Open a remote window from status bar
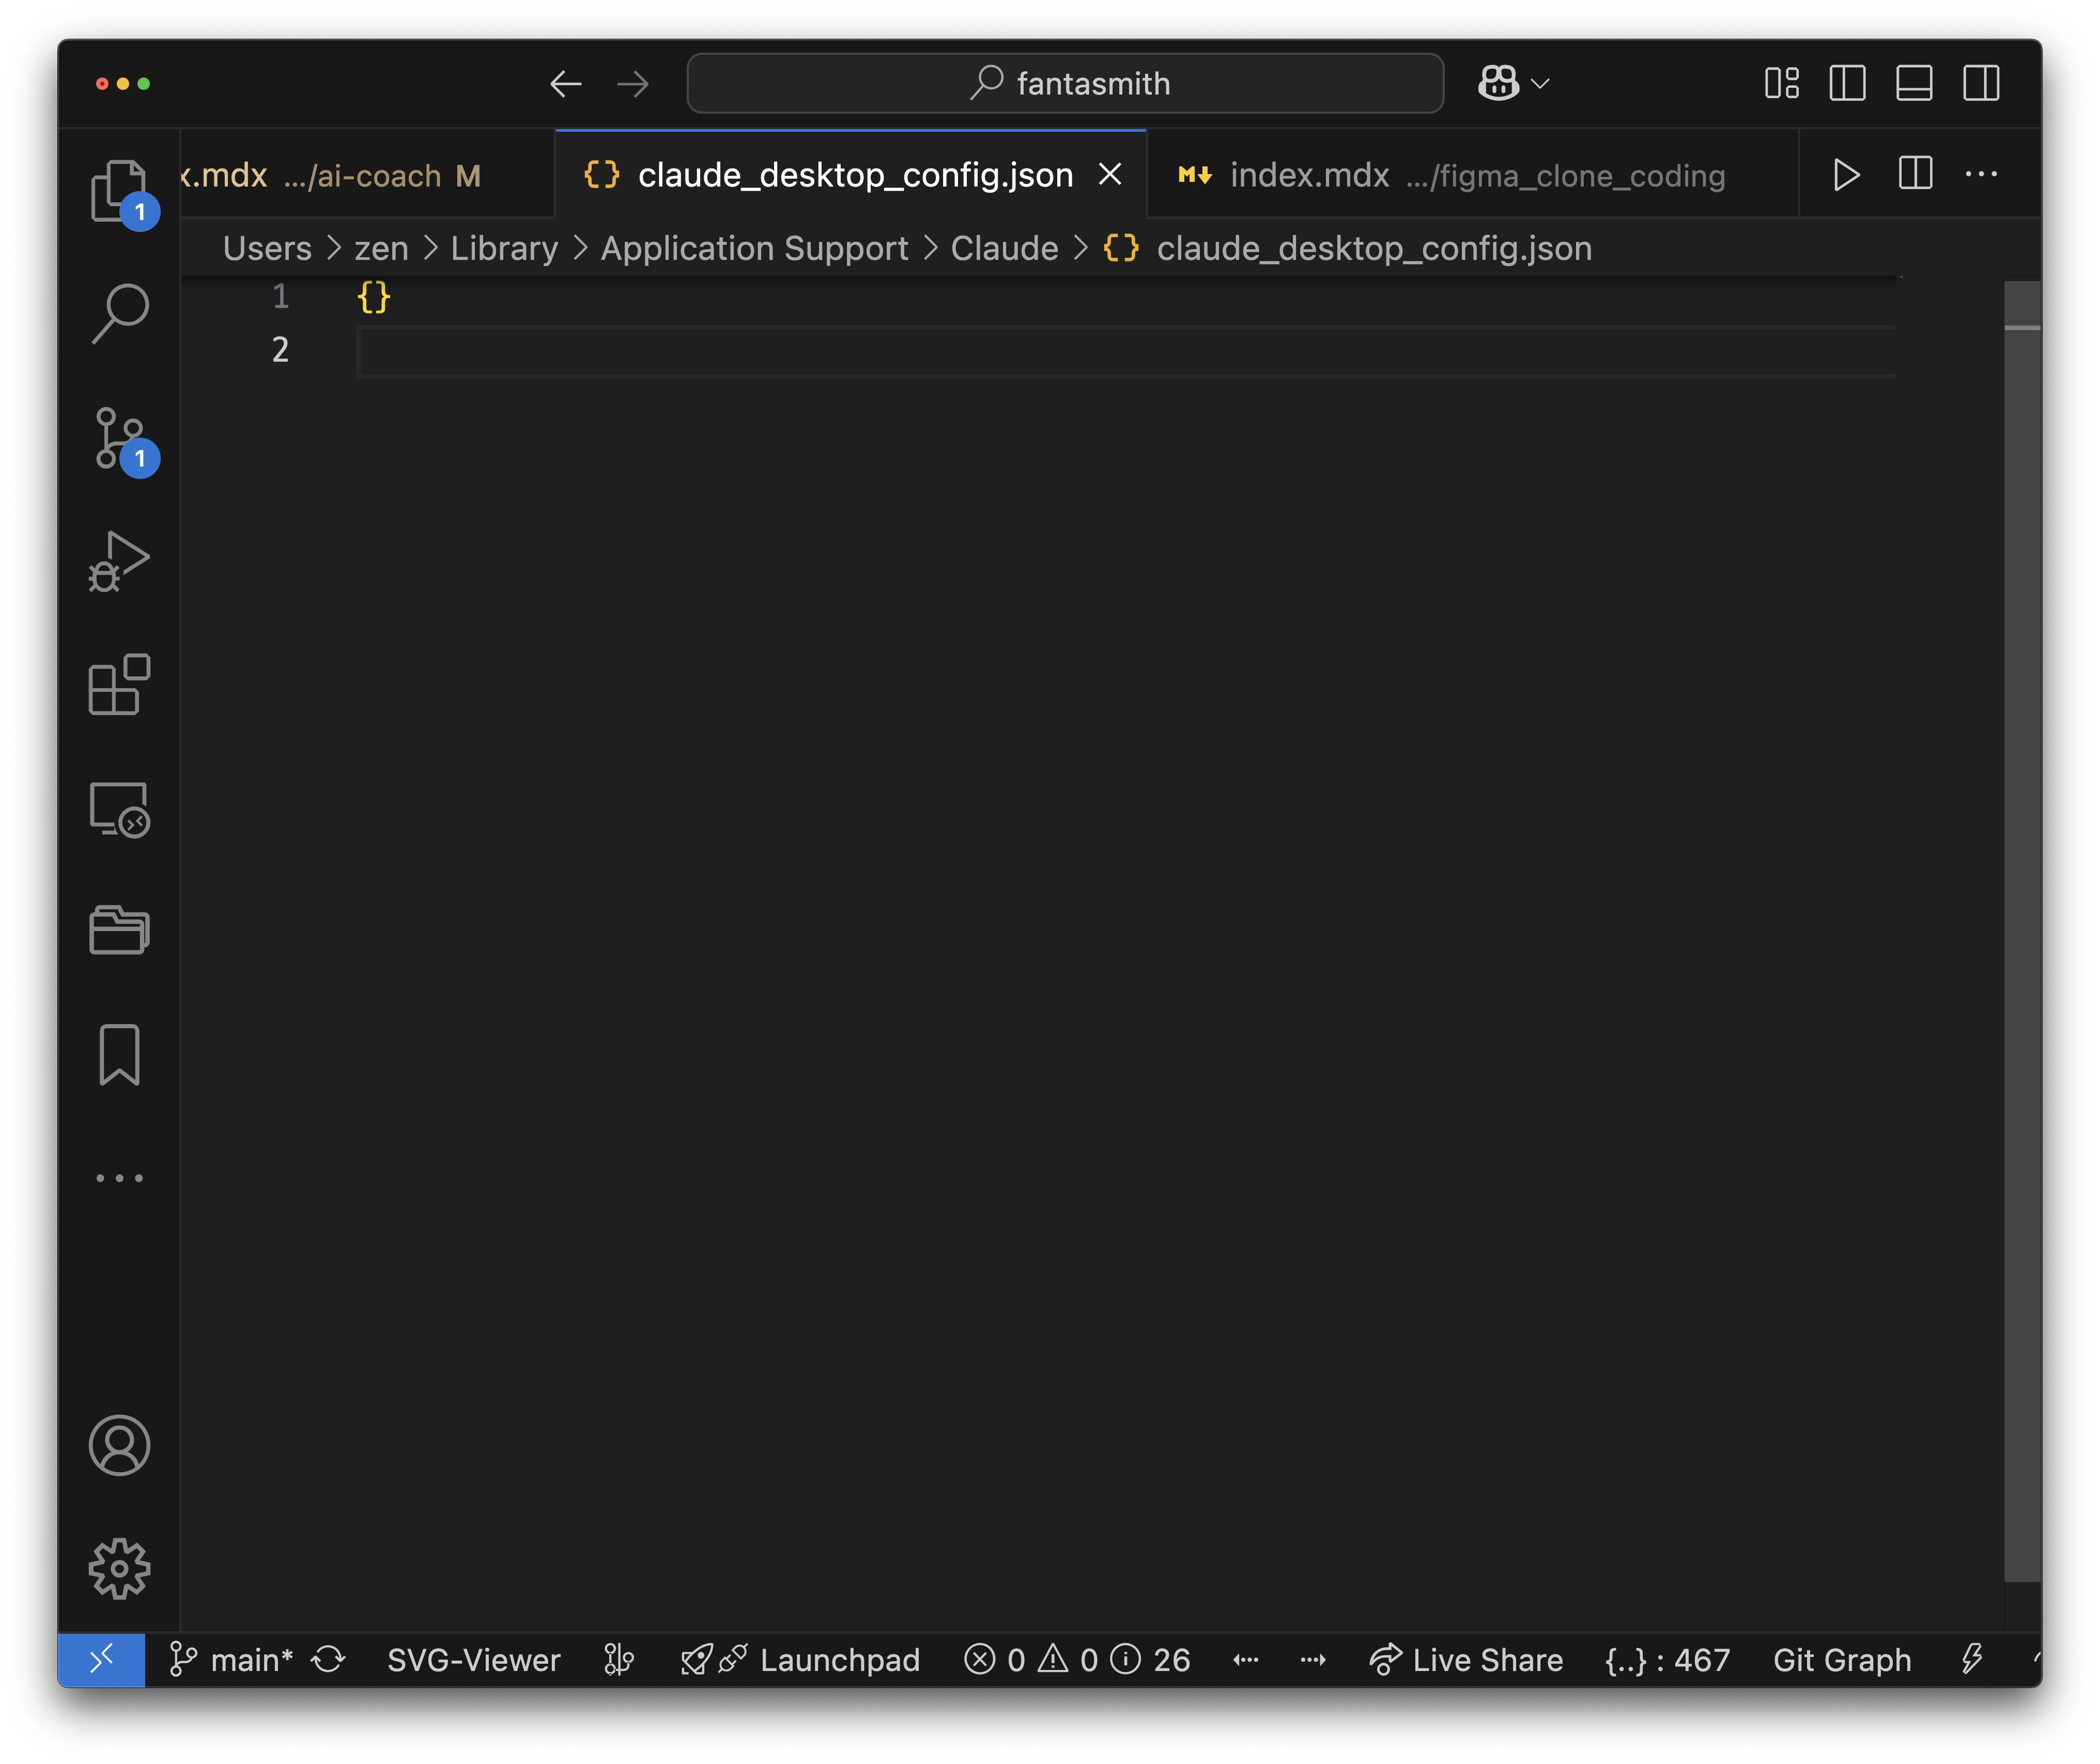Image resolution: width=2100 pixels, height=1764 pixels. 101,1660
